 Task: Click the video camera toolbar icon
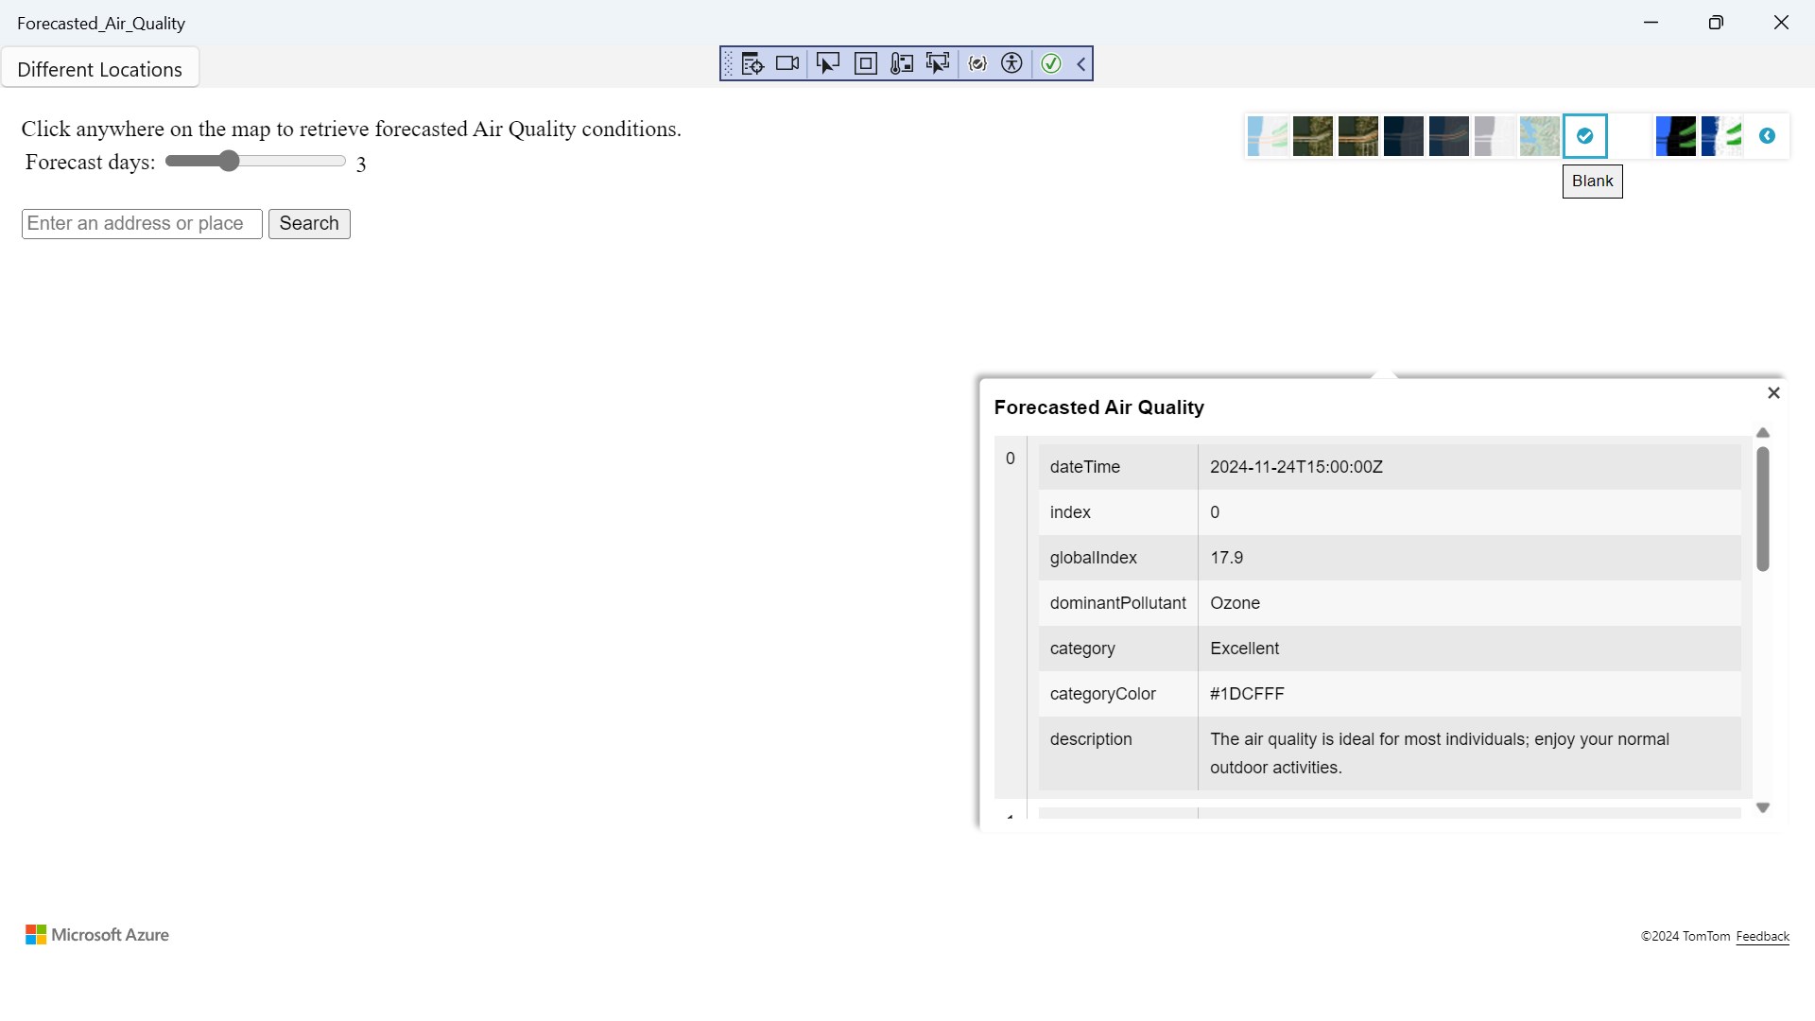click(787, 64)
